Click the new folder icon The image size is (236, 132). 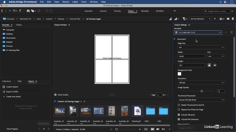pyautogui.click(x=228, y=19)
